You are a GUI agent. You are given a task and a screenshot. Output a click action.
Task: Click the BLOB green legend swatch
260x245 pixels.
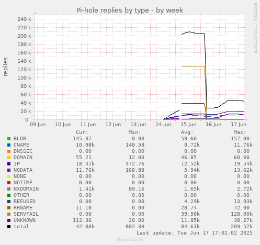pos(9,139)
